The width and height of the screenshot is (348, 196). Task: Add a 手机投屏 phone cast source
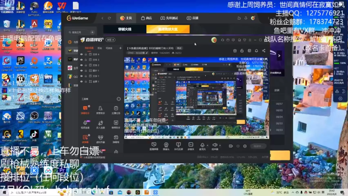[178, 146]
